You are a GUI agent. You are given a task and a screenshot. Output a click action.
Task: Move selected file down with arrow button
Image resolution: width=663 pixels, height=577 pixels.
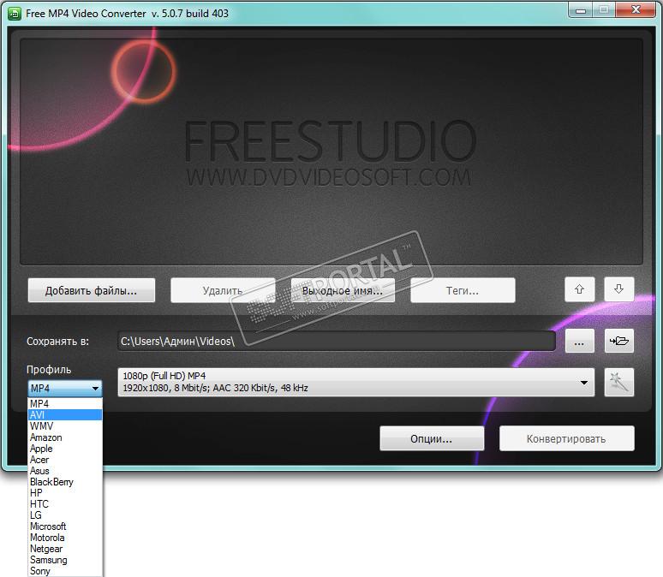(618, 289)
